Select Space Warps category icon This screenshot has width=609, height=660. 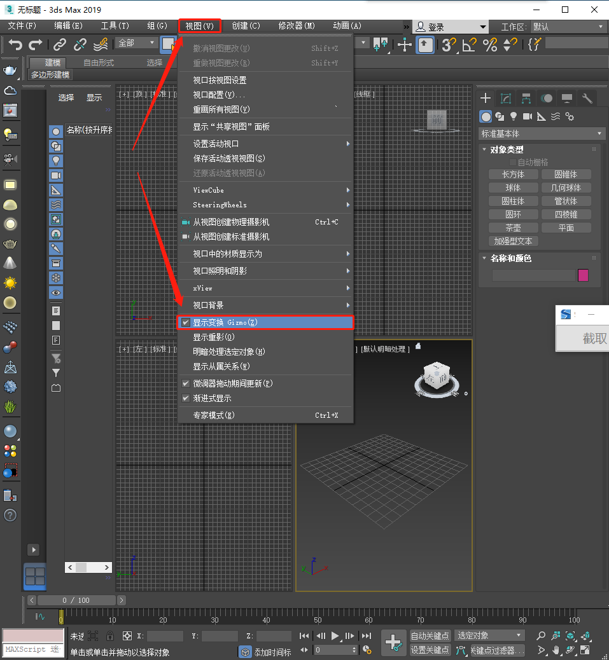[556, 116]
